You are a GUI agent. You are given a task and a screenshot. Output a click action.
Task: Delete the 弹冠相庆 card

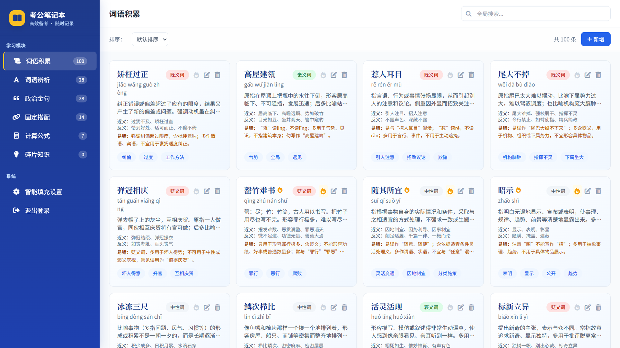pos(217,191)
